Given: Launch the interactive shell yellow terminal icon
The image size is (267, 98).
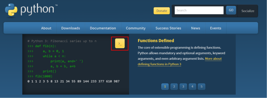Looking at the screenshot, I should click(x=120, y=43).
